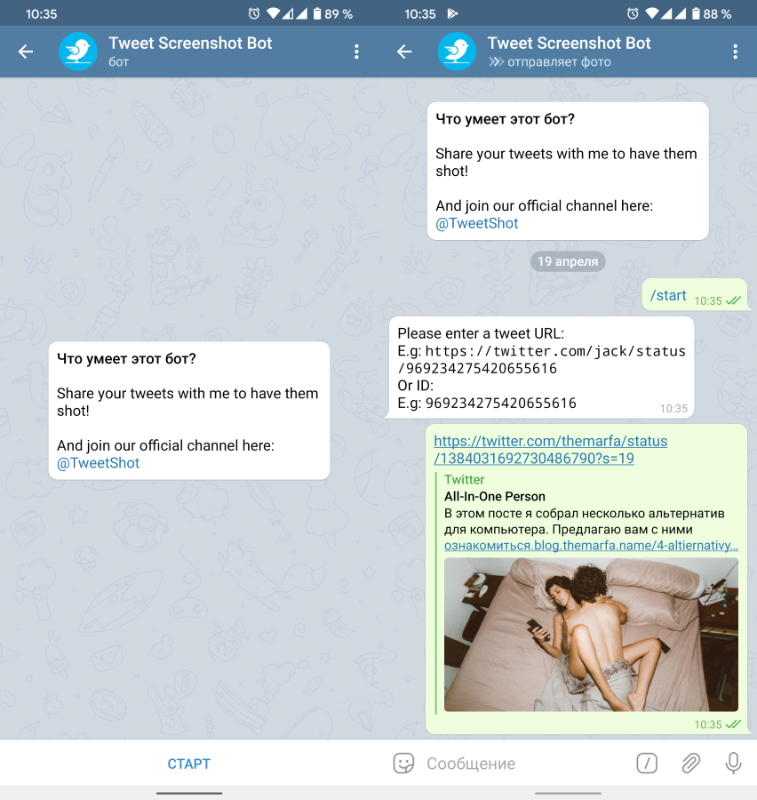Tap microphone to record voice message

point(734,764)
